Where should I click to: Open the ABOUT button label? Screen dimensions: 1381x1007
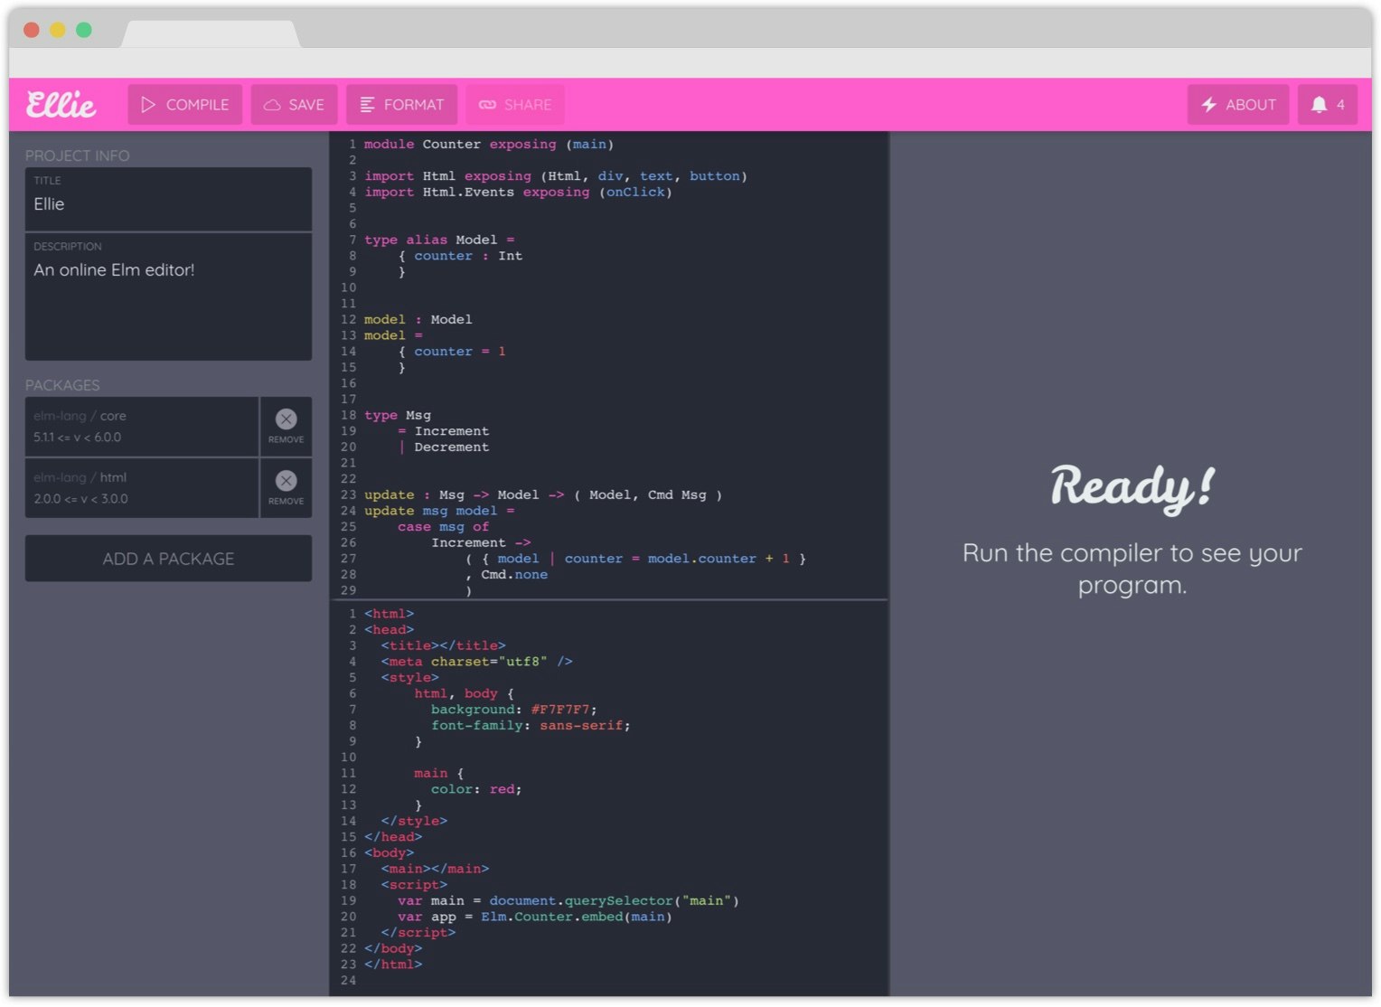pos(1251,105)
